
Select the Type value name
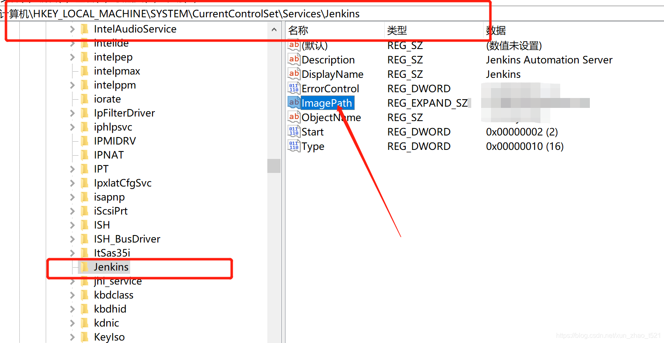(313, 146)
